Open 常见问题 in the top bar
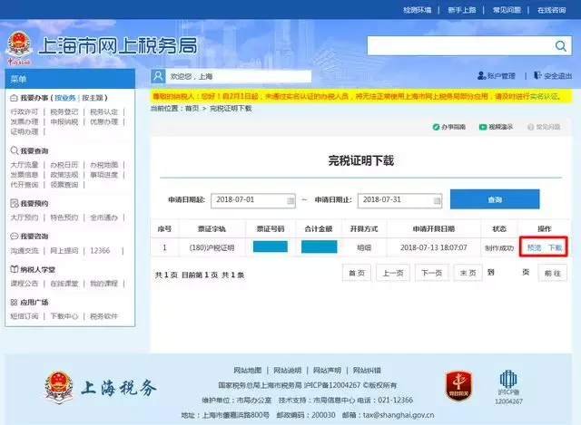Image resolution: width=581 pixels, height=425 pixels. tap(507, 10)
